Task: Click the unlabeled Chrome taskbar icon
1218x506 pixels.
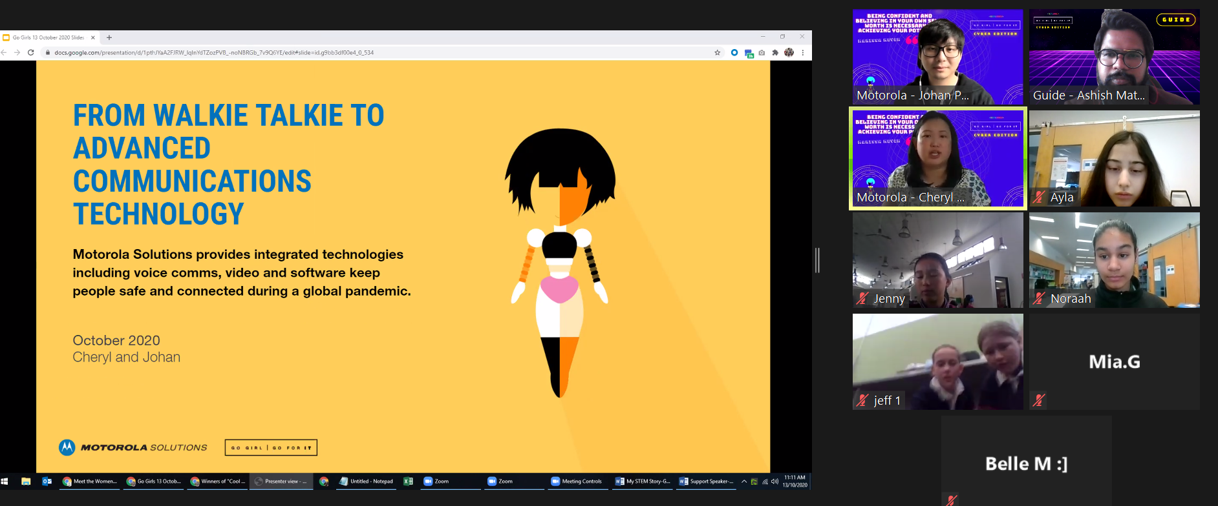Action: coord(324,481)
